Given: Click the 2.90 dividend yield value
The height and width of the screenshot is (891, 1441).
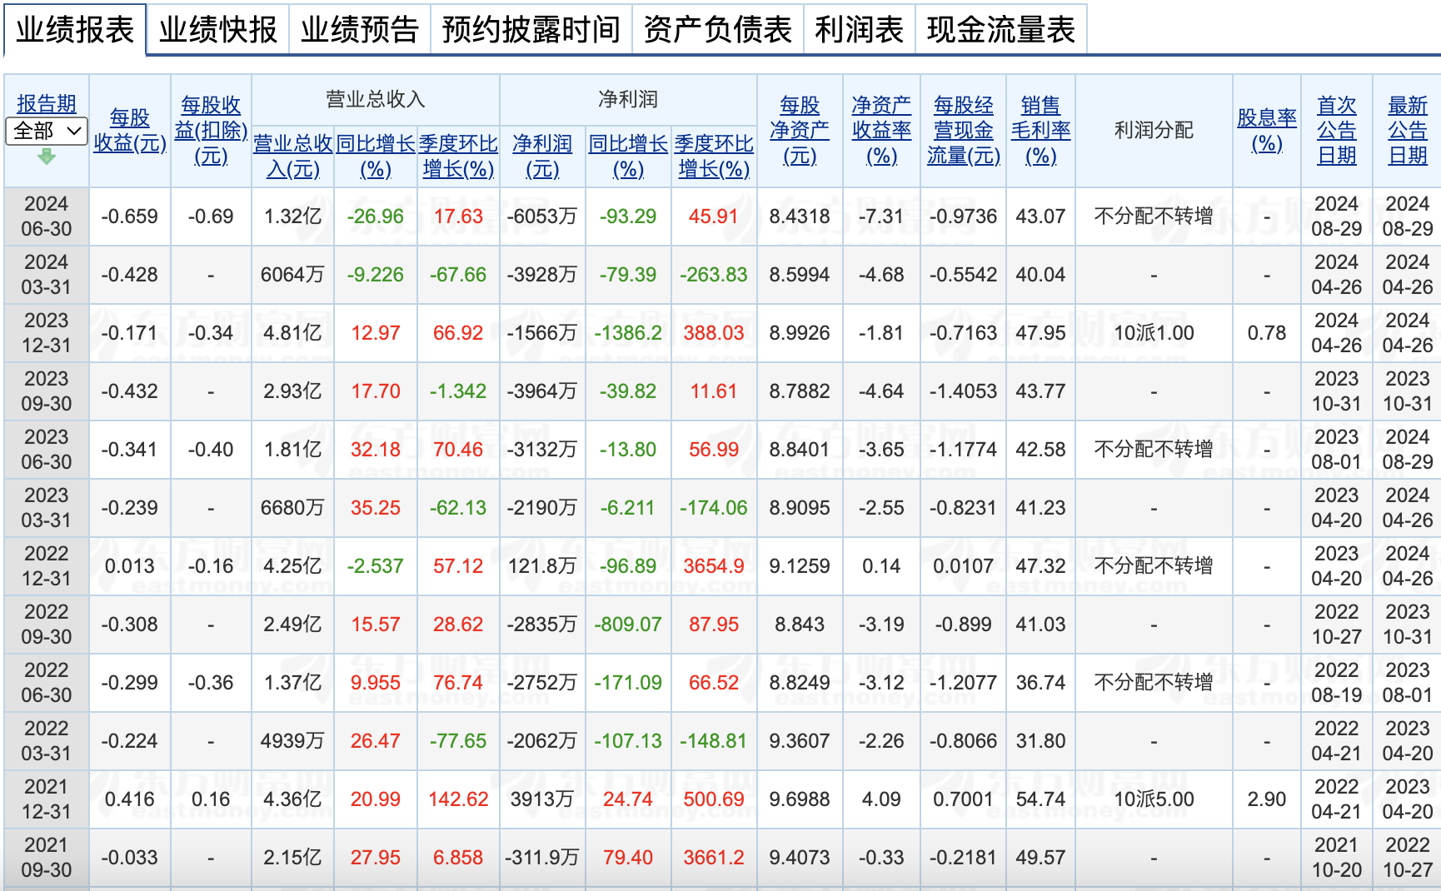Looking at the screenshot, I should click(1267, 799).
